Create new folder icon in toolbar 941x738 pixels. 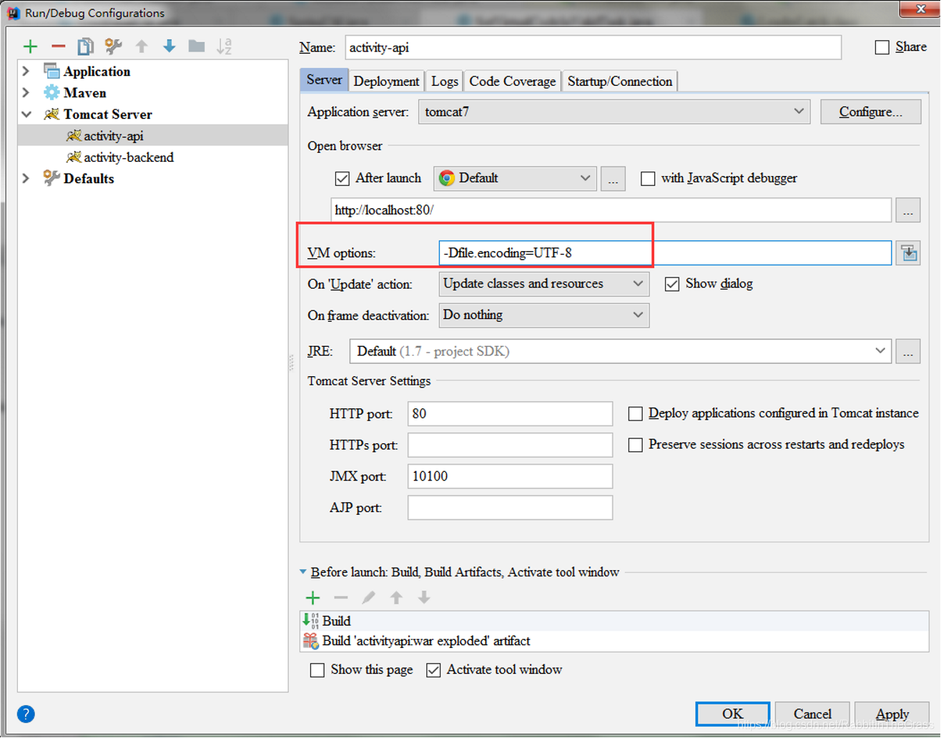pyautogui.click(x=197, y=46)
